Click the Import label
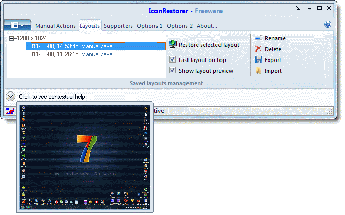Screen dimensions: 345x215 coord(273,71)
